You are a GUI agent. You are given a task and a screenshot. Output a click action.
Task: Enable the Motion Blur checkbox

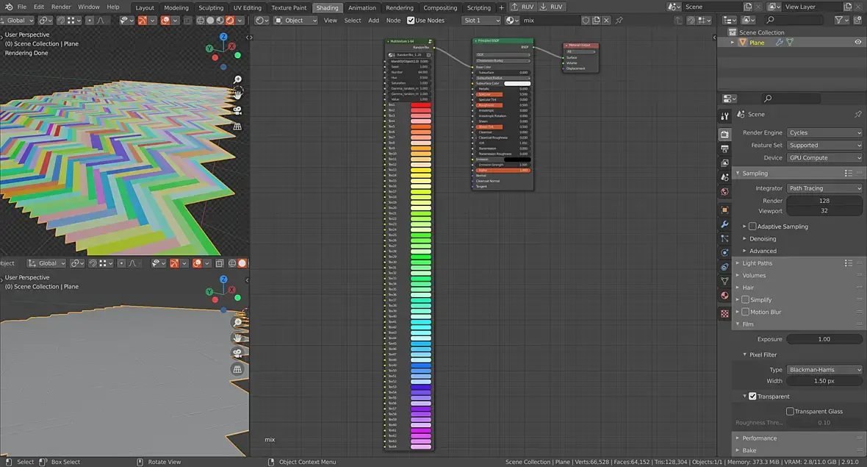tap(745, 312)
